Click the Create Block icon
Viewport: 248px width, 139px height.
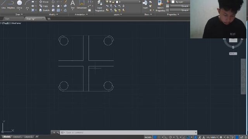pyautogui.click(x=150, y=2)
